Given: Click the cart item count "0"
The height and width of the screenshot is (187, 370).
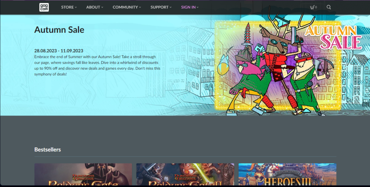Looking at the screenshot, I should 316,7.
